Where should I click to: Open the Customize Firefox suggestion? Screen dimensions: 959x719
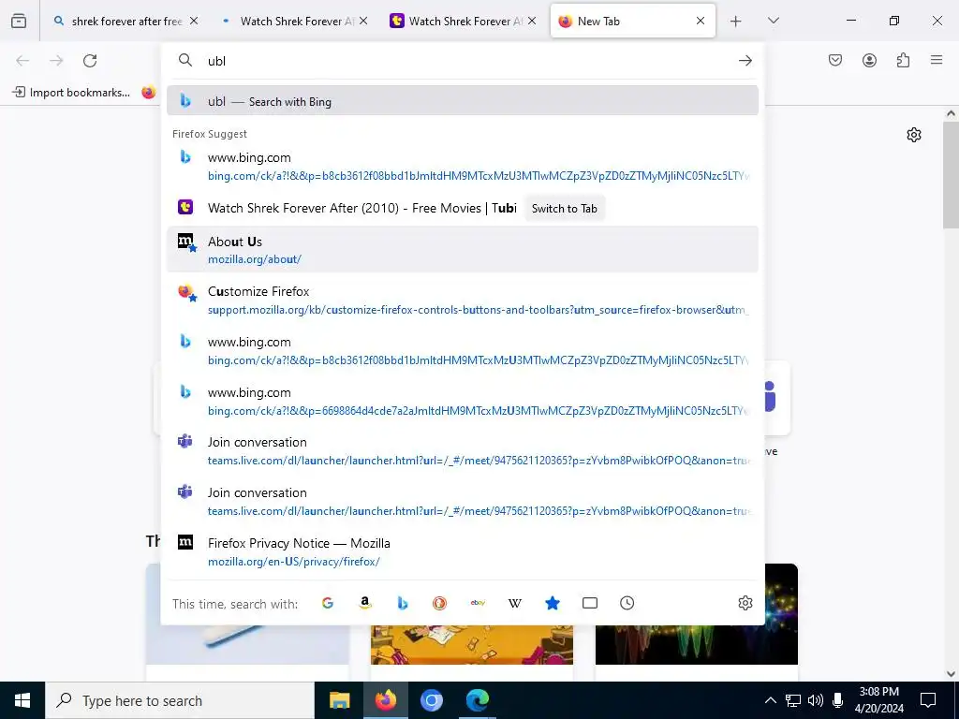click(x=463, y=301)
